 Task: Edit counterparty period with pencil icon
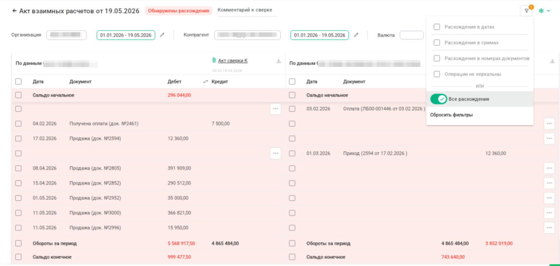click(x=356, y=35)
